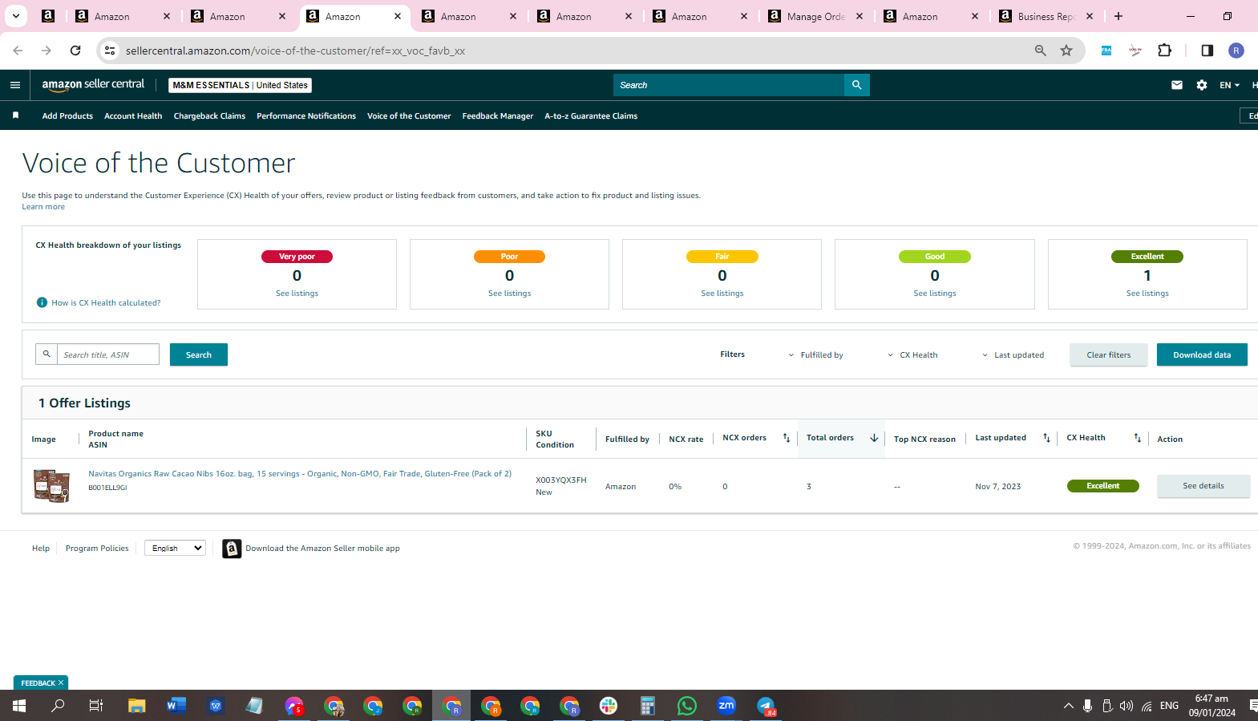
Task: Open Seller Central settings gear
Action: pyautogui.click(x=1202, y=85)
